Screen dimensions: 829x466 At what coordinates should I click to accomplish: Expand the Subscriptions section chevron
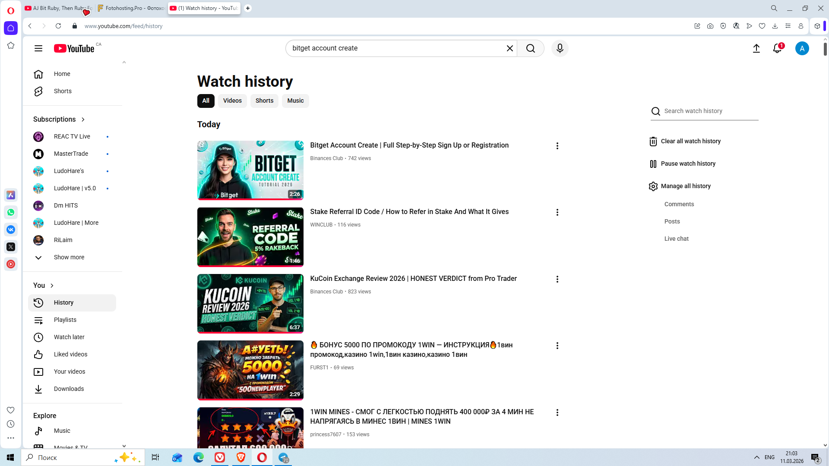pyautogui.click(x=83, y=120)
